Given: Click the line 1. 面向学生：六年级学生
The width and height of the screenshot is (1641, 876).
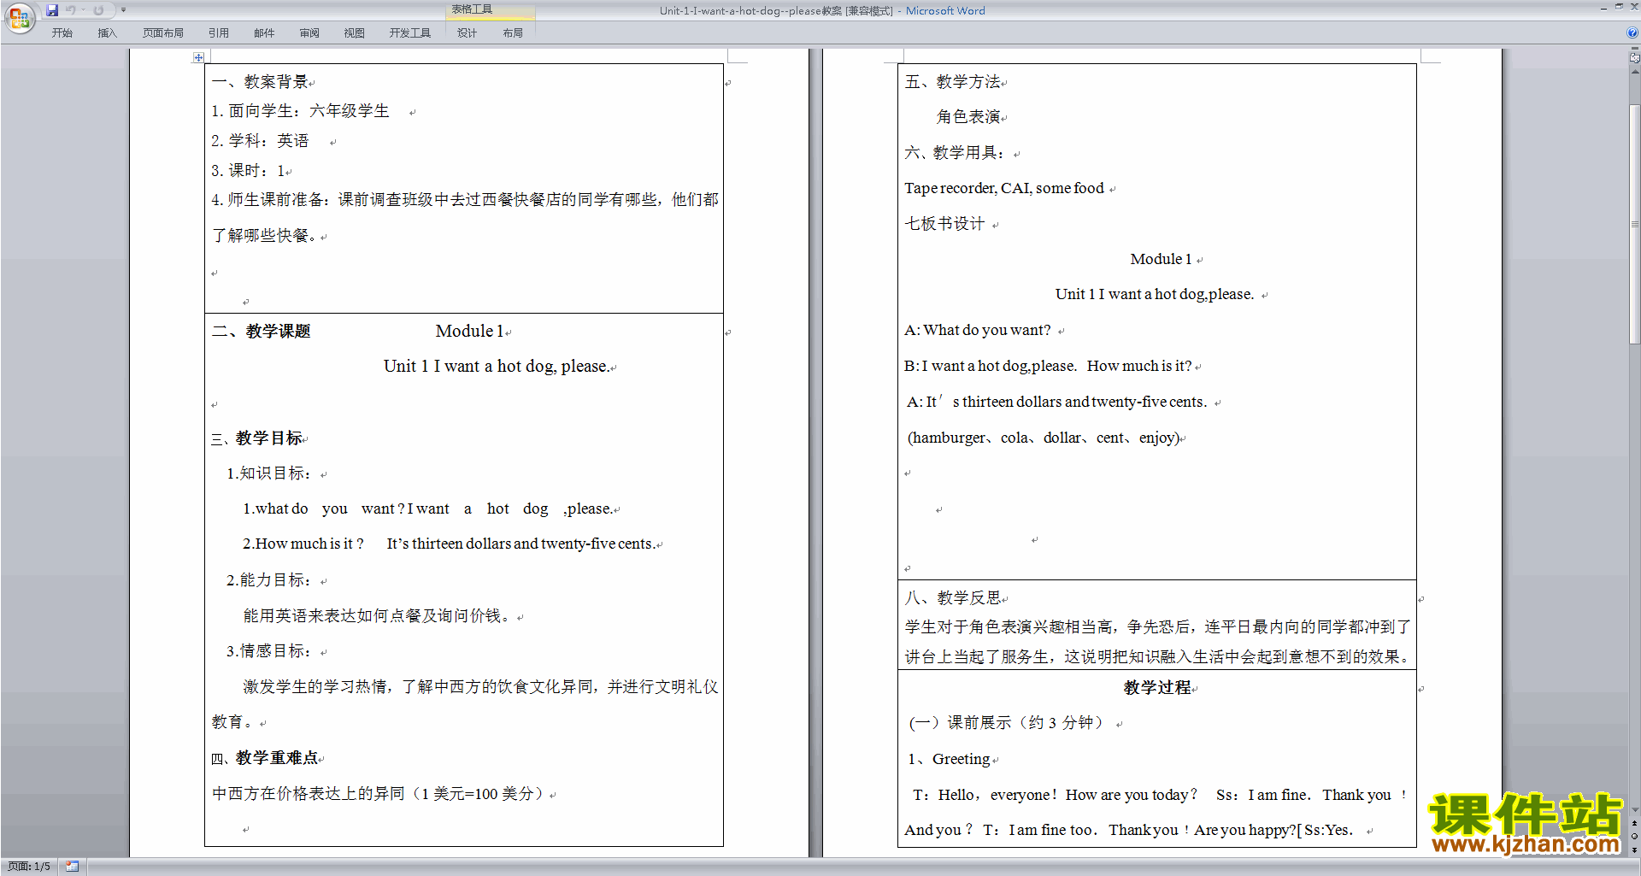Looking at the screenshot, I should [300, 111].
